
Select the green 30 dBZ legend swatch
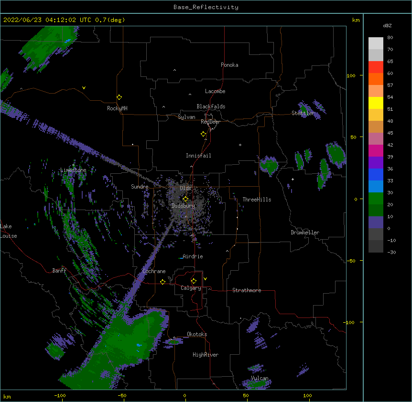(376, 199)
